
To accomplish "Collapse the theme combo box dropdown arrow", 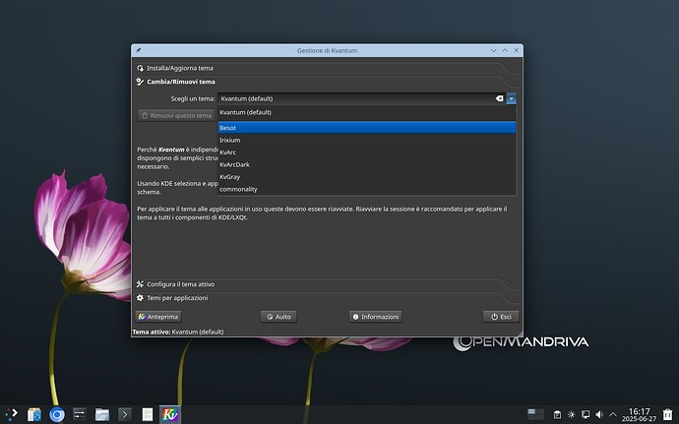I will click(512, 98).
